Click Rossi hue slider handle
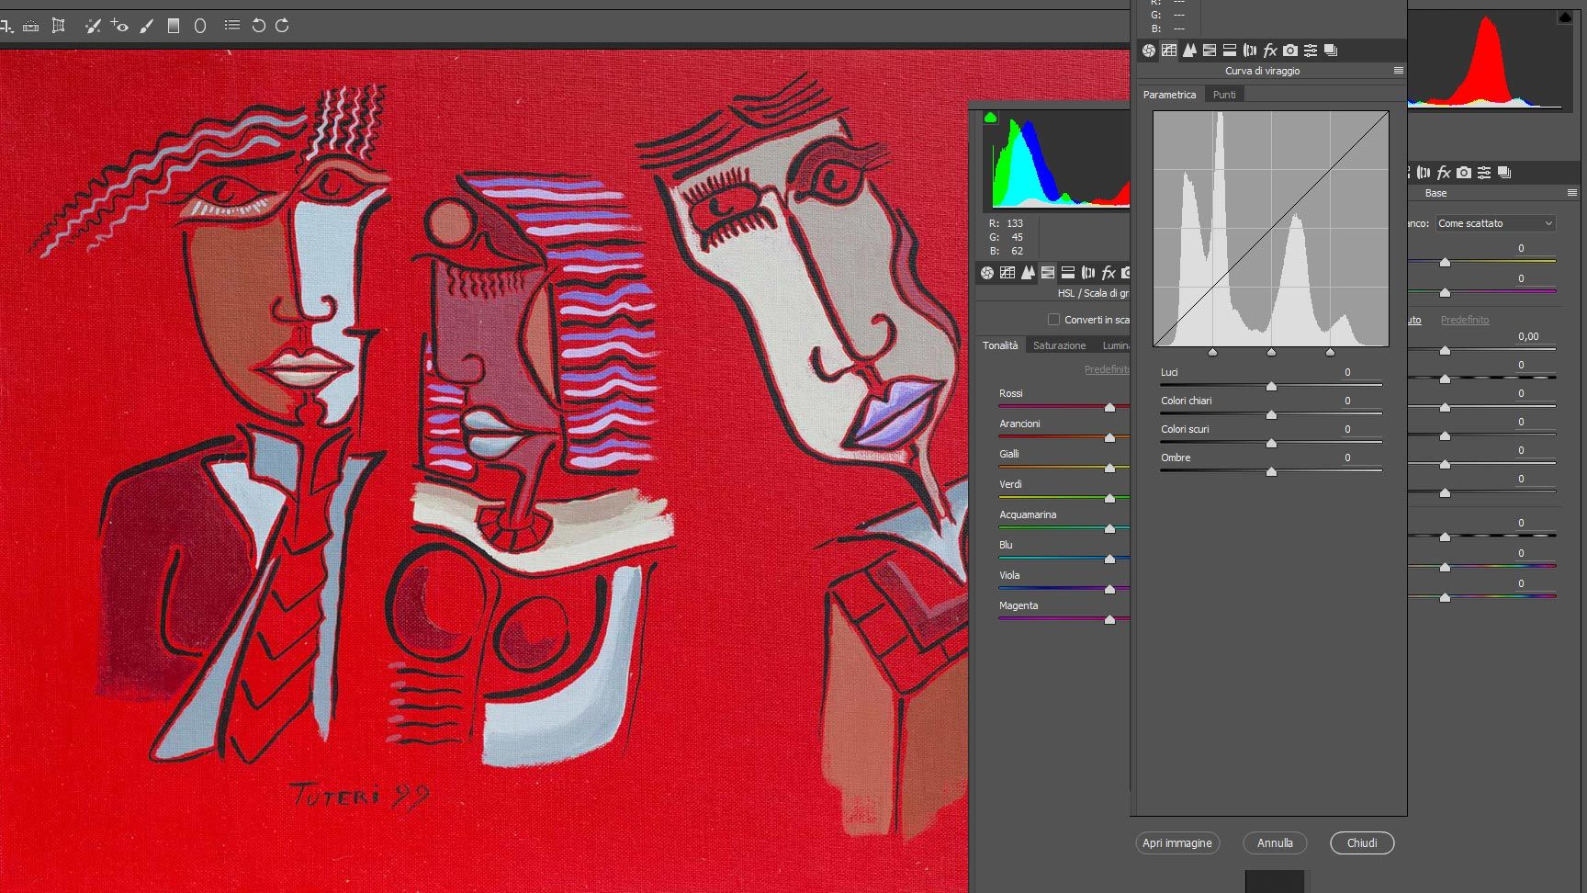The image size is (1587, 893). click(x=1109, y=407)
